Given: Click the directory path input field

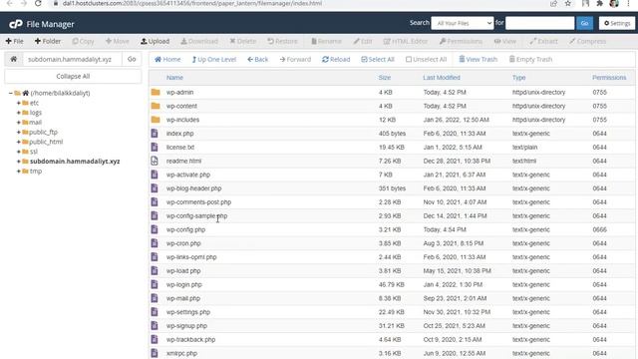Looking at the screenshot, I should pyautogui.click(x=72, y=59).
